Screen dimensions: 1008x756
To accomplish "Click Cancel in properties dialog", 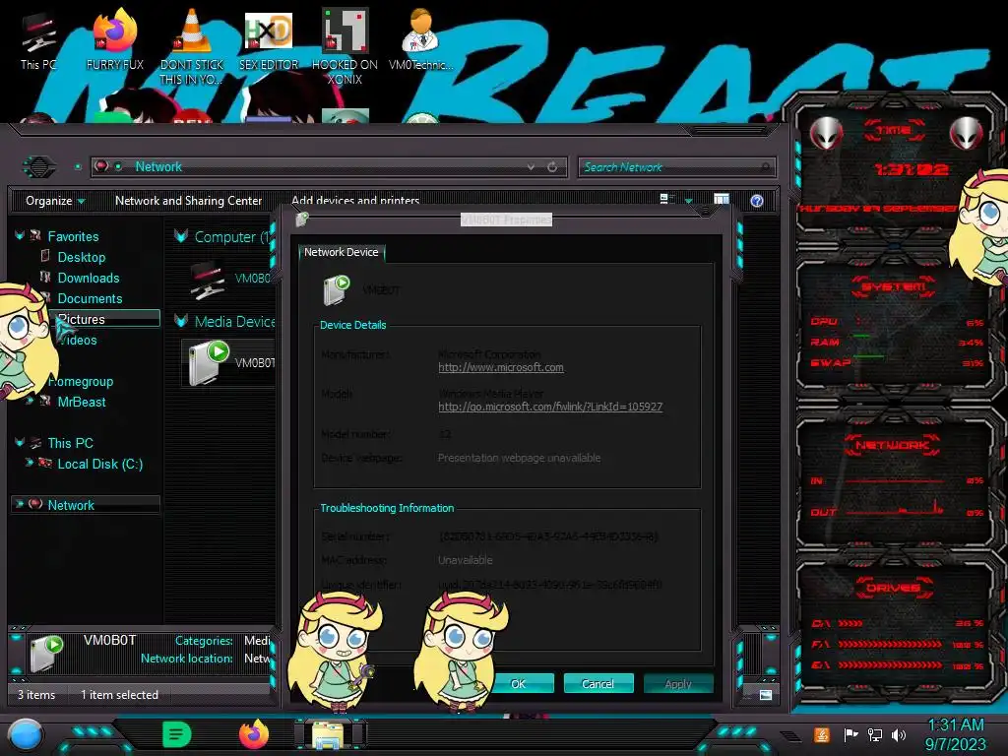I will pos(598,683).
